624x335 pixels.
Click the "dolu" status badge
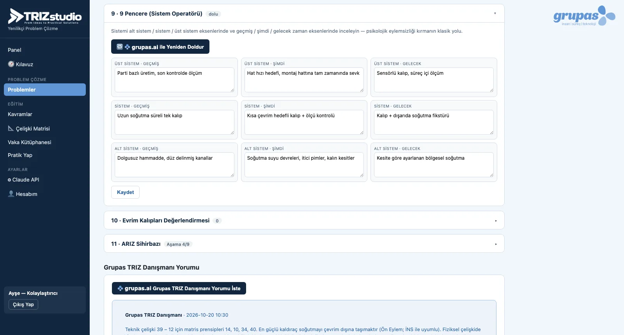(213, 14)
